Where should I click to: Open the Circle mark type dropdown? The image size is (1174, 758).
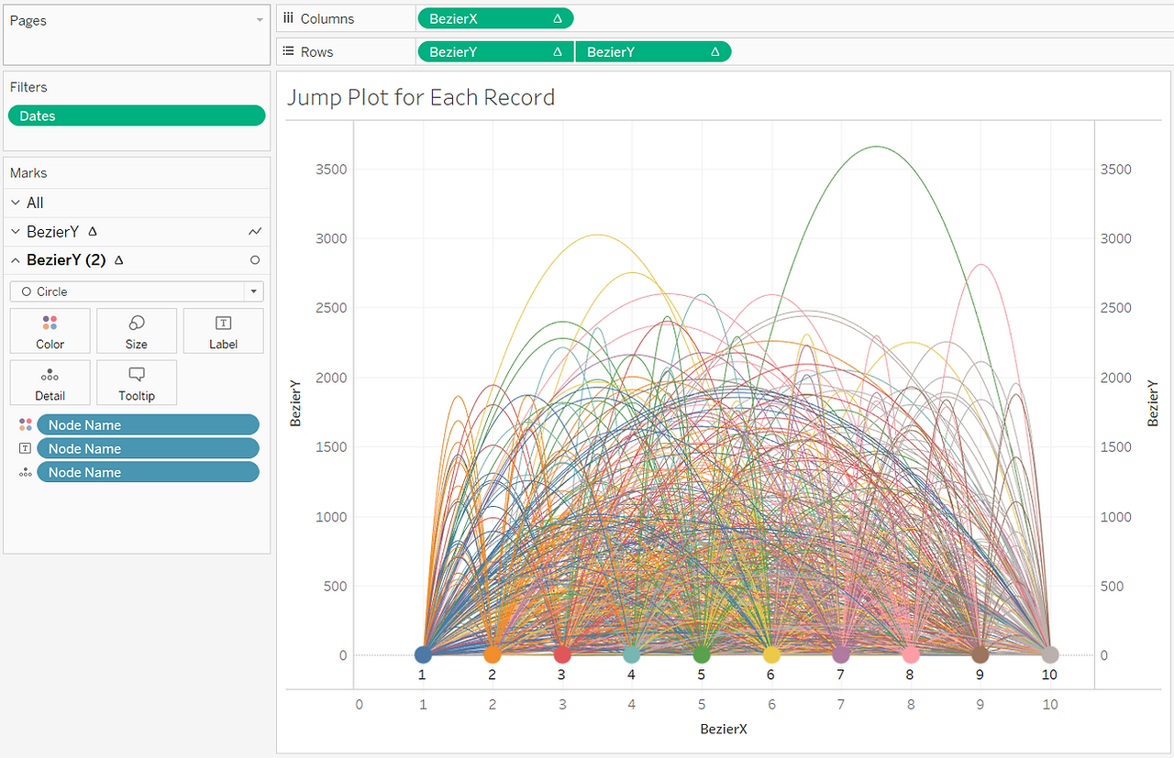click(137, 291)
